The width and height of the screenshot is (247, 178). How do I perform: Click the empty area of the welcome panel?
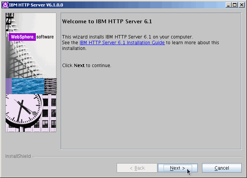151,111
